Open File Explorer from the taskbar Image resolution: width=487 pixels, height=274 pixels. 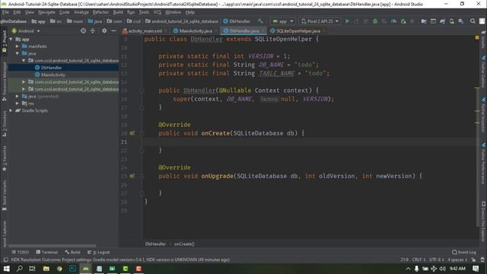pyautogui.click(x=46, y=269)
